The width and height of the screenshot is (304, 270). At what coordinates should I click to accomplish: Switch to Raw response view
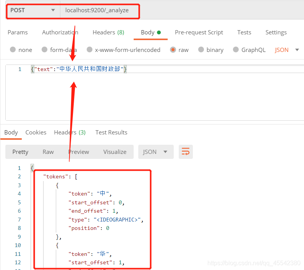[48, 152]
